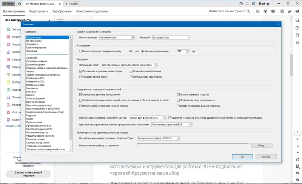This screenshot has height=184, width=302.
Task: Enable 'Плавно изменять масштаб' checkbox
Action: 178,94
